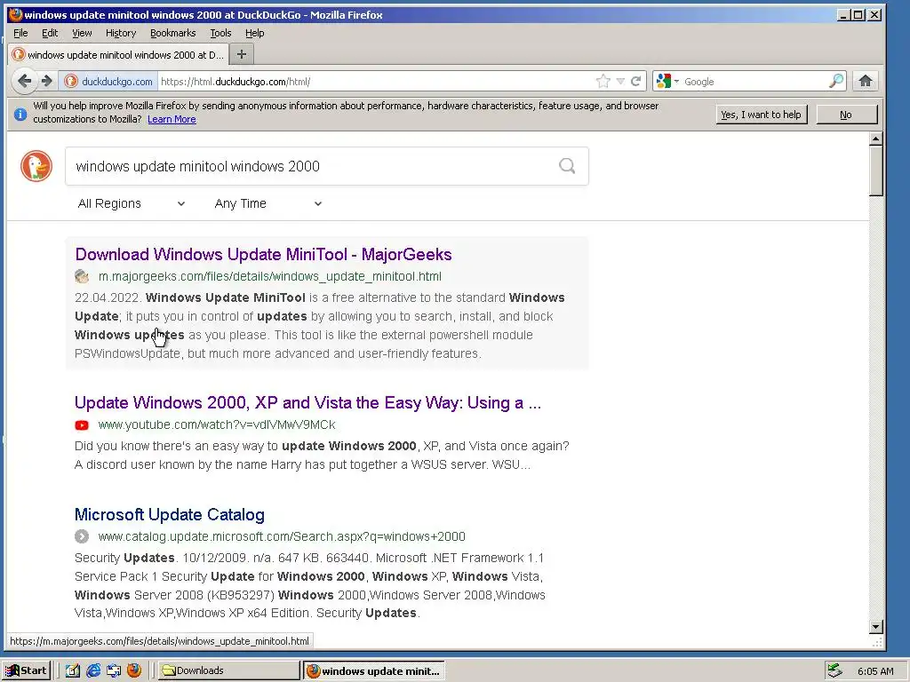Image resolution: width=910 pixels, height=682 pixels.
Task: Open the Edit menu
Action: pyautogui.click(x=50, y=33)
